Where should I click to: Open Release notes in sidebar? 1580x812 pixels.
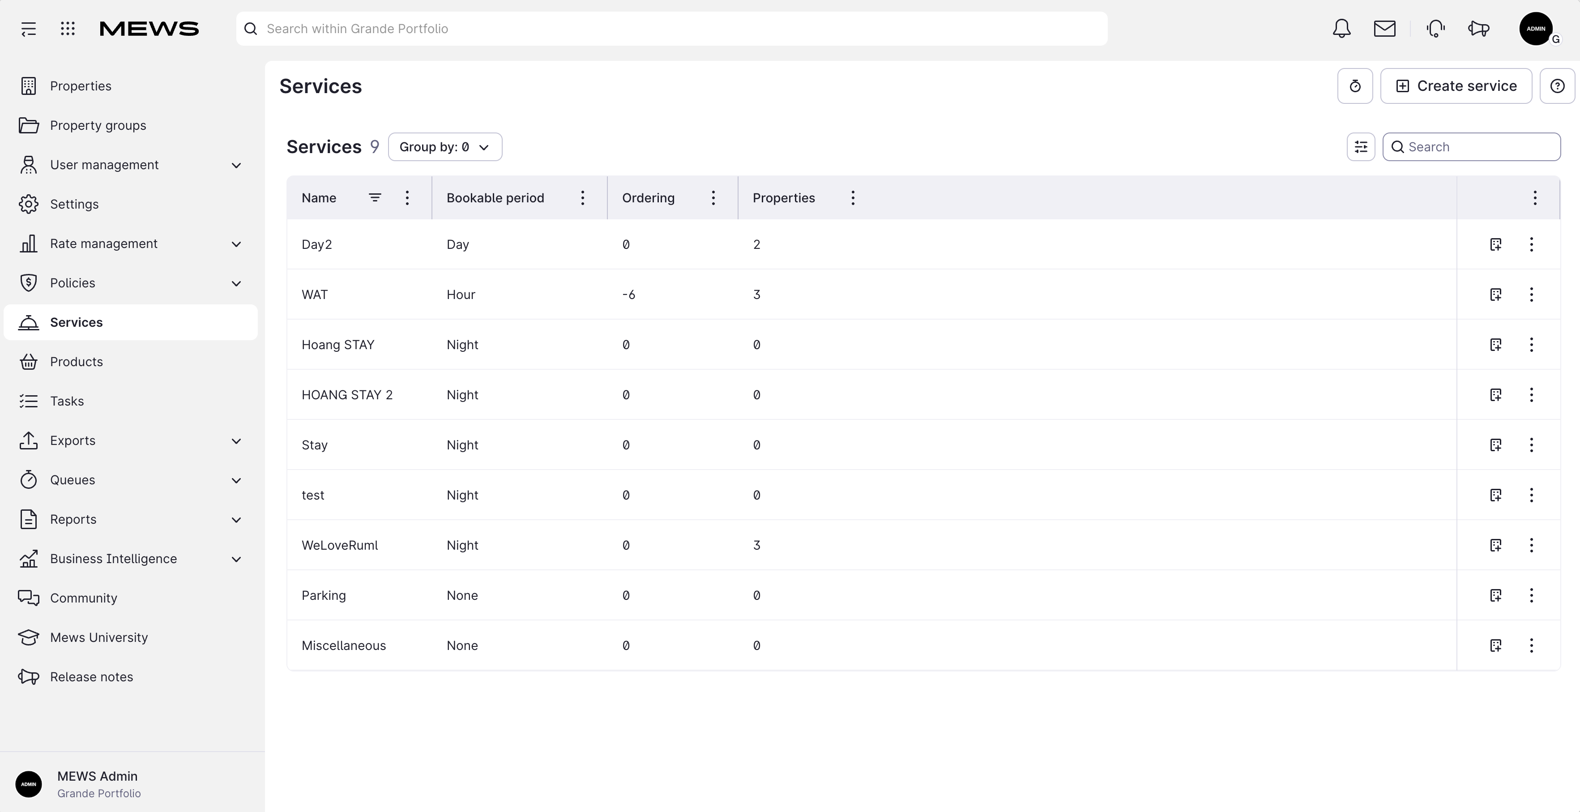tap(131, 676)
